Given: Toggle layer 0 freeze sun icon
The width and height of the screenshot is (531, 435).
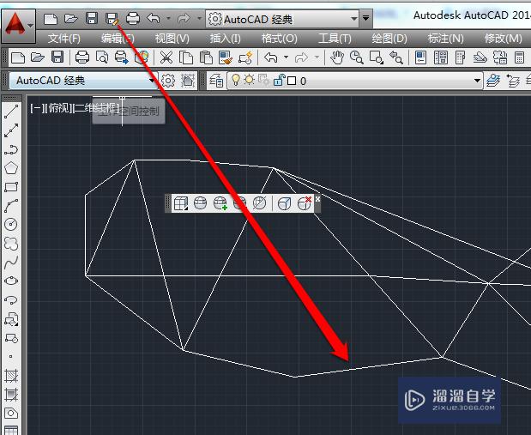Looking at the screenshot, I should (x=250, y=81).
